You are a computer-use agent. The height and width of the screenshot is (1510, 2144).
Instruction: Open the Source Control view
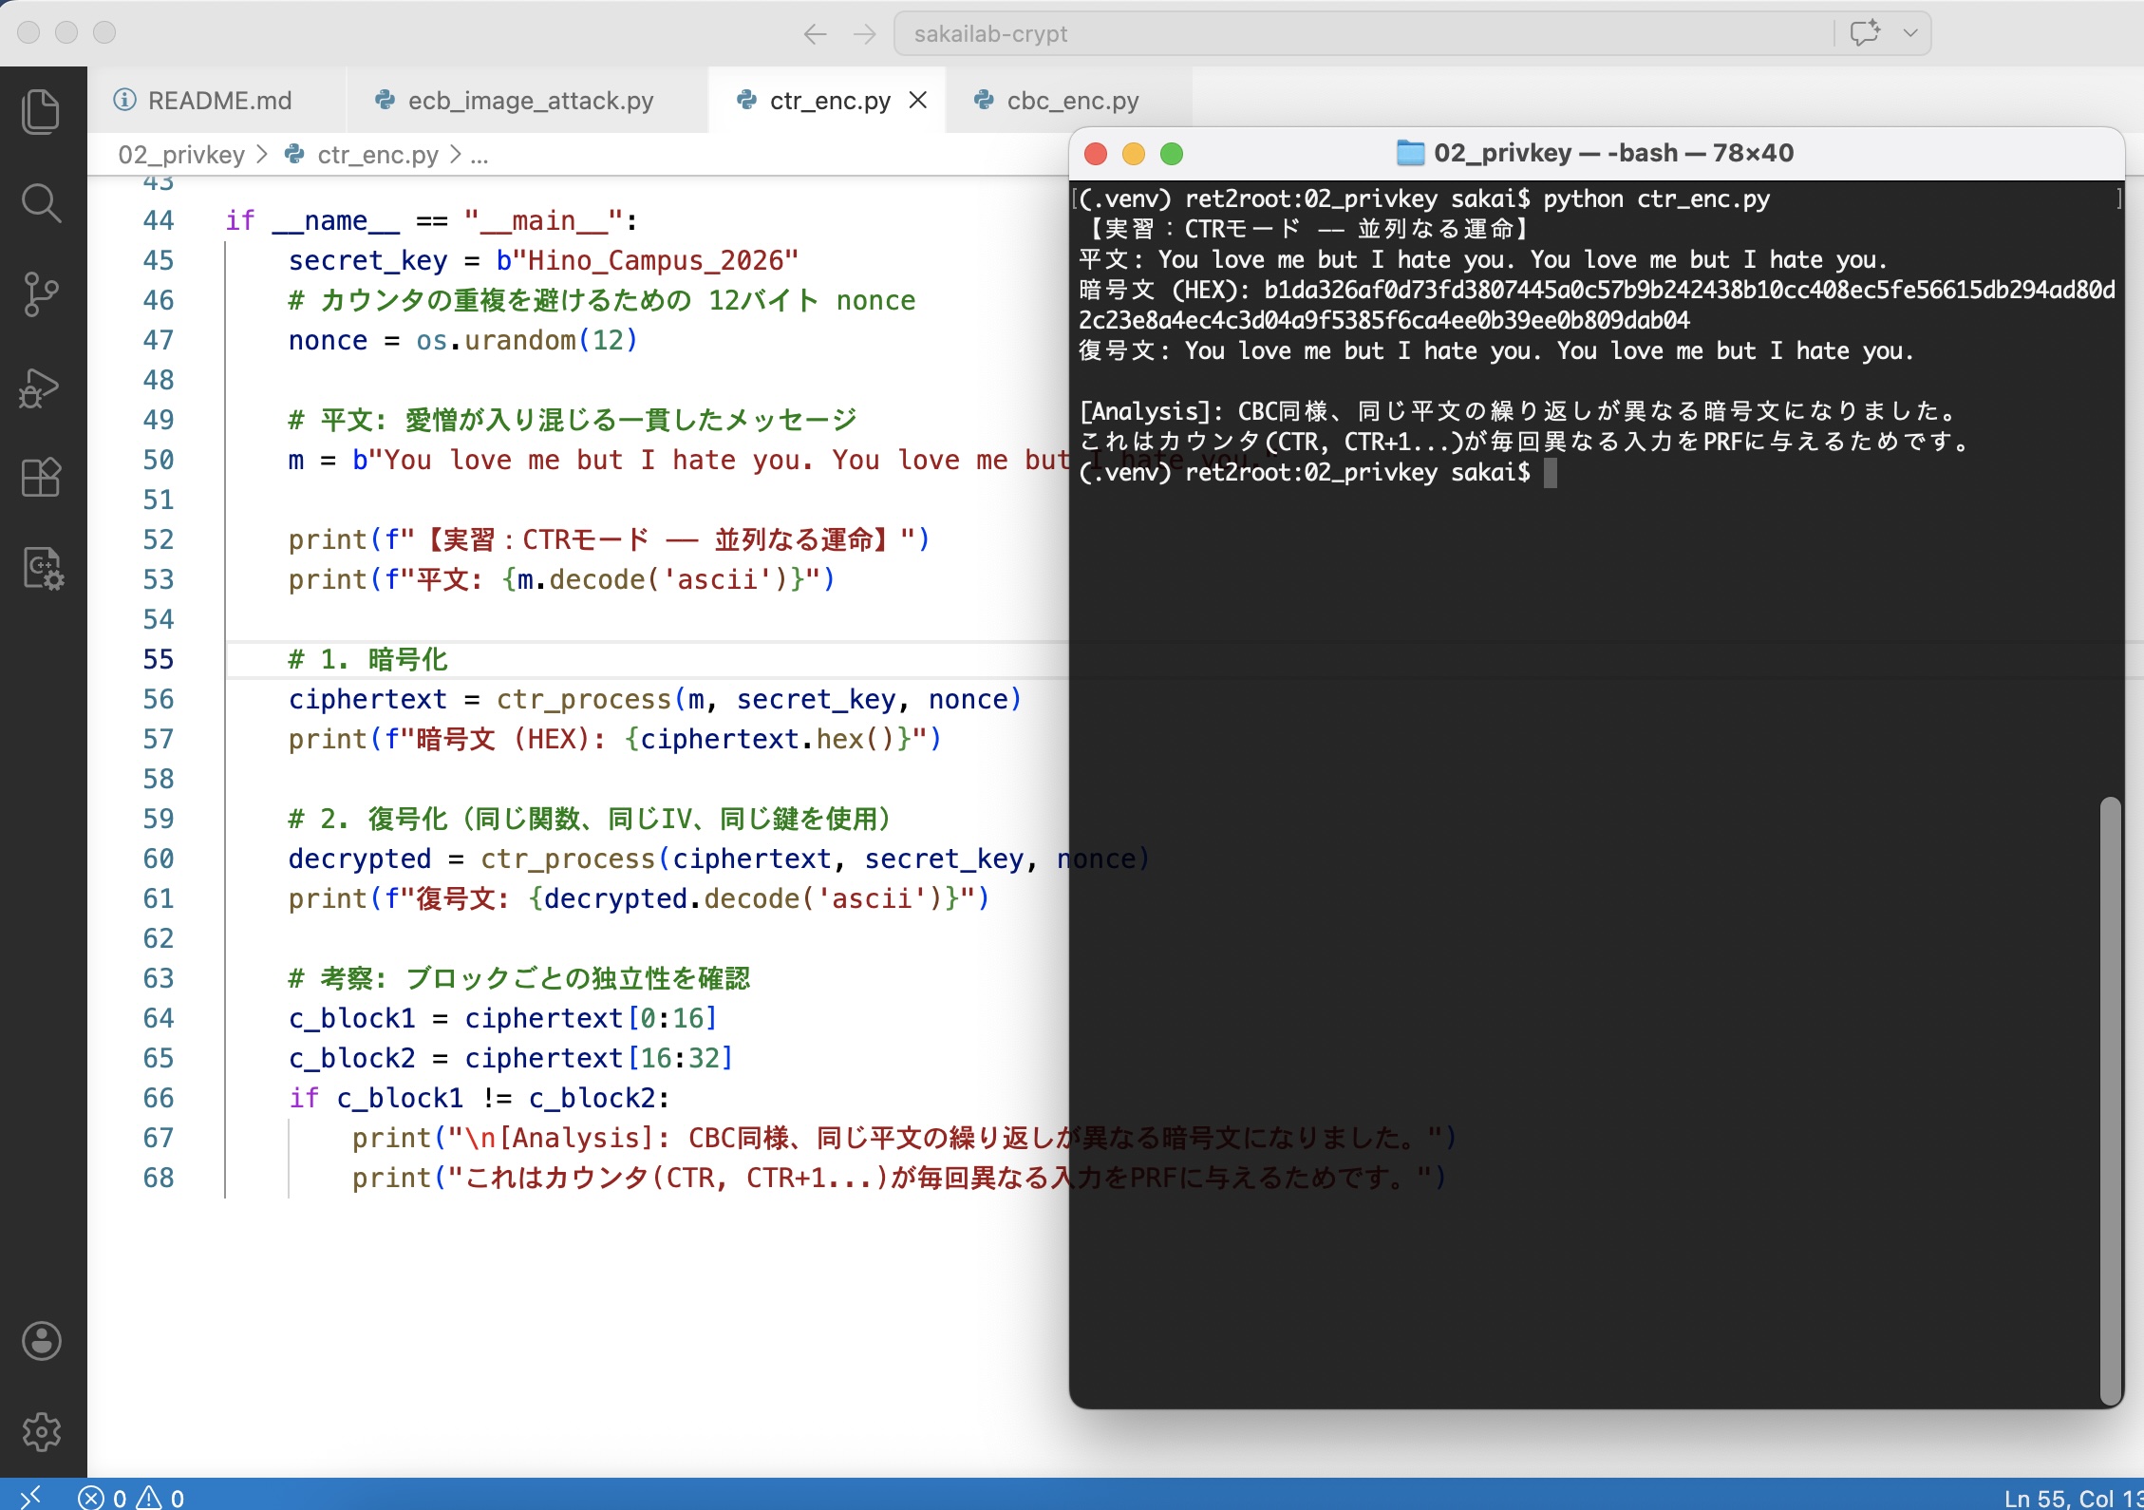pyautogui.click(x=41, y=294)
